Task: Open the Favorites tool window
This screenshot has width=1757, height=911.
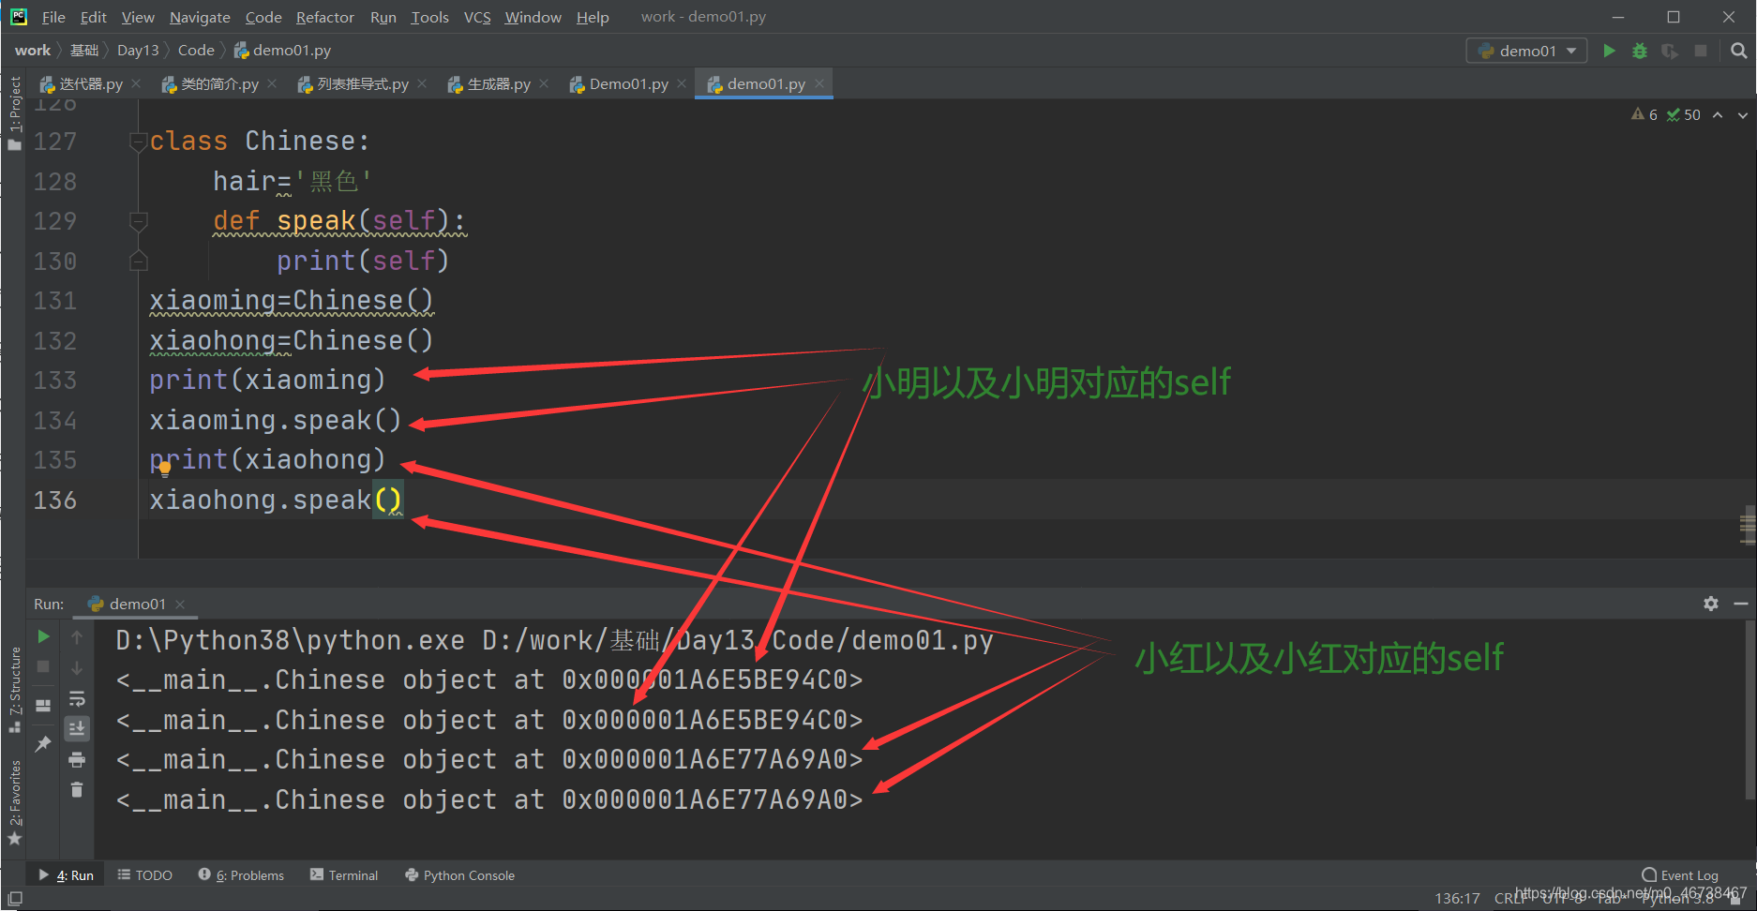Action: tap(14, 802)
